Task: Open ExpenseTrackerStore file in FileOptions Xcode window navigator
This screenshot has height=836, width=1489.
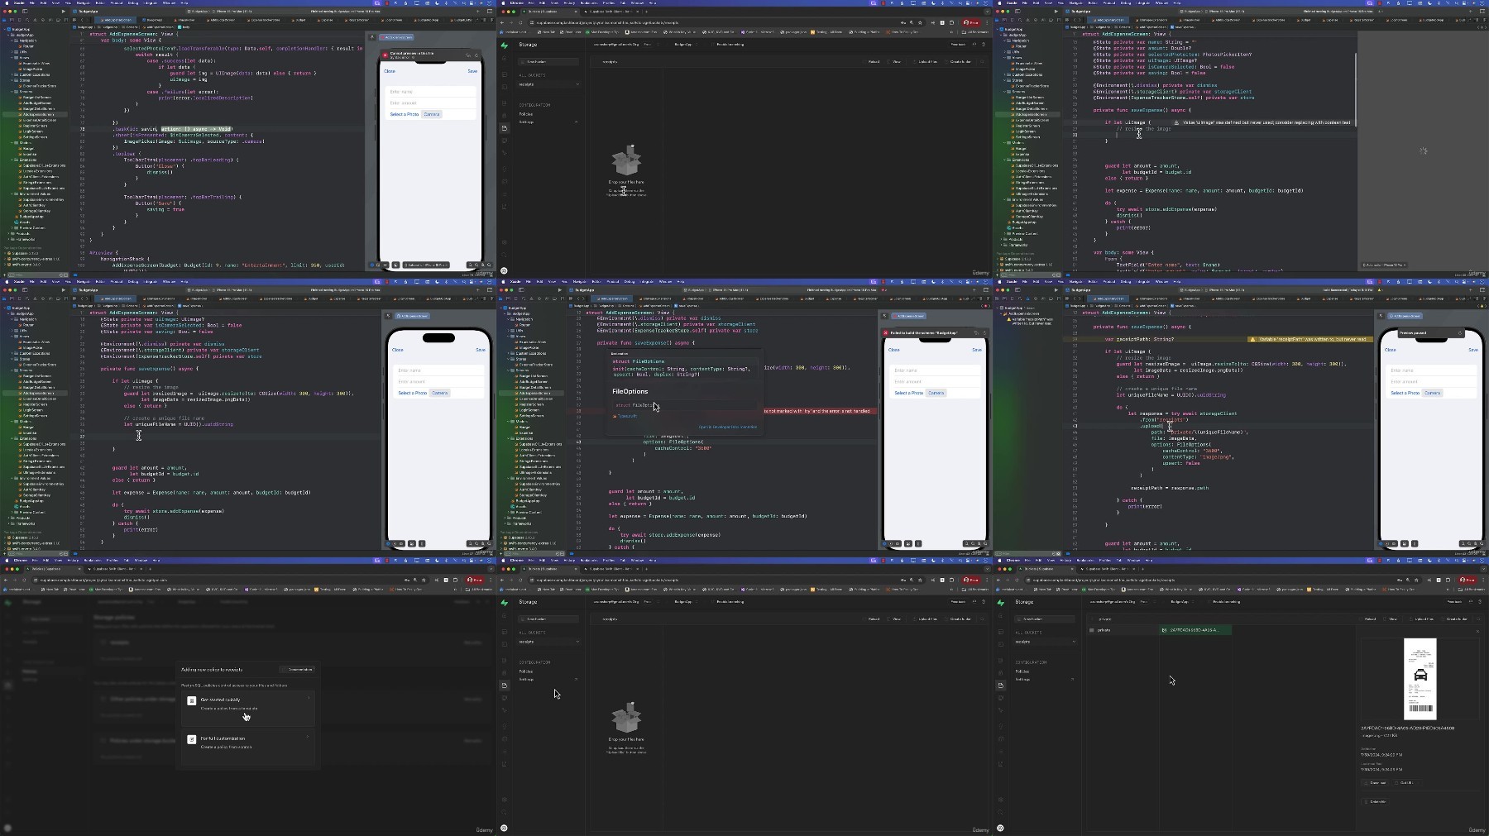Action: pos(535,365)
